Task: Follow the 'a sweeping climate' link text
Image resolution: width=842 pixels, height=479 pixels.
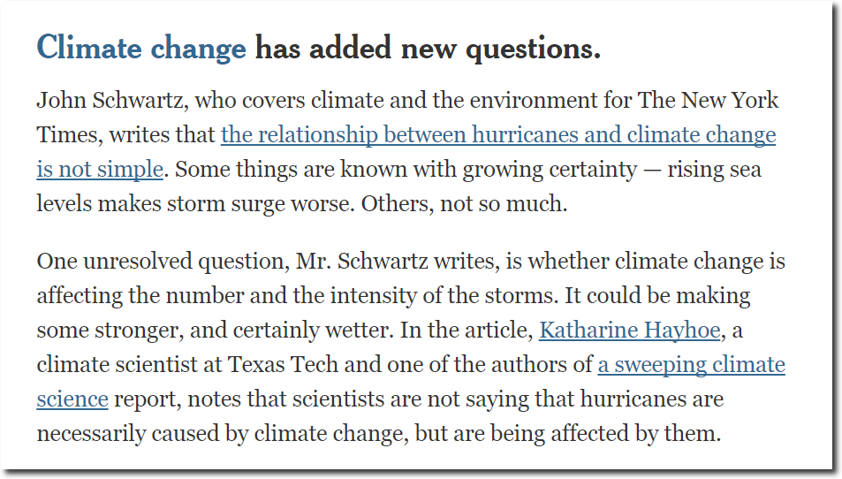Action: 692,365
